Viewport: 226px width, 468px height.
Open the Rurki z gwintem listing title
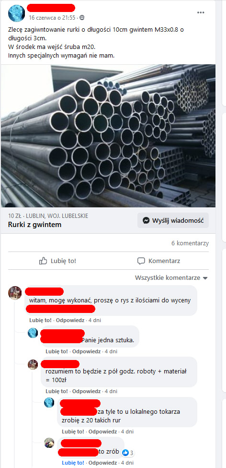coord(34,225)
